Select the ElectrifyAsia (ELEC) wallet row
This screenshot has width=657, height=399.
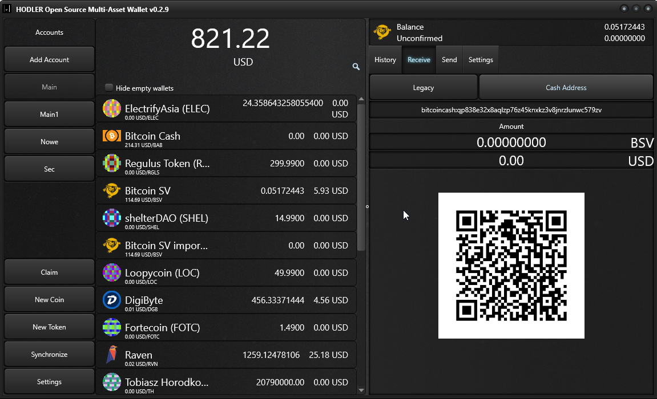[x=226, y=109]
